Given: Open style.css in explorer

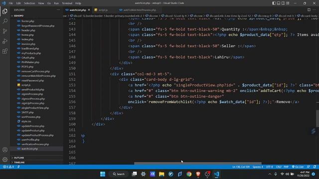Looking at the screenshot, I should (26, 121).
